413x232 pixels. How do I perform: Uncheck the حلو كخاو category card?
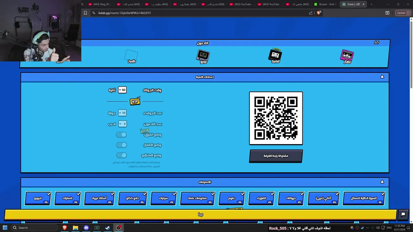(132, 198)
